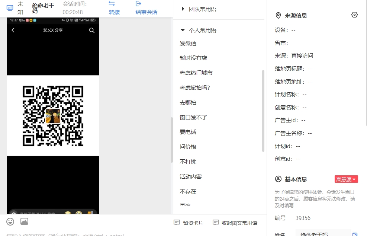Viewport: 367px width, 236px height.
Task: Click the computer monitor icon beside 未知
Action: coord(10,8)
